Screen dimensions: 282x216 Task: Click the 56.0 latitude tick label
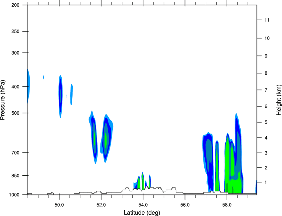coord(185,205)
